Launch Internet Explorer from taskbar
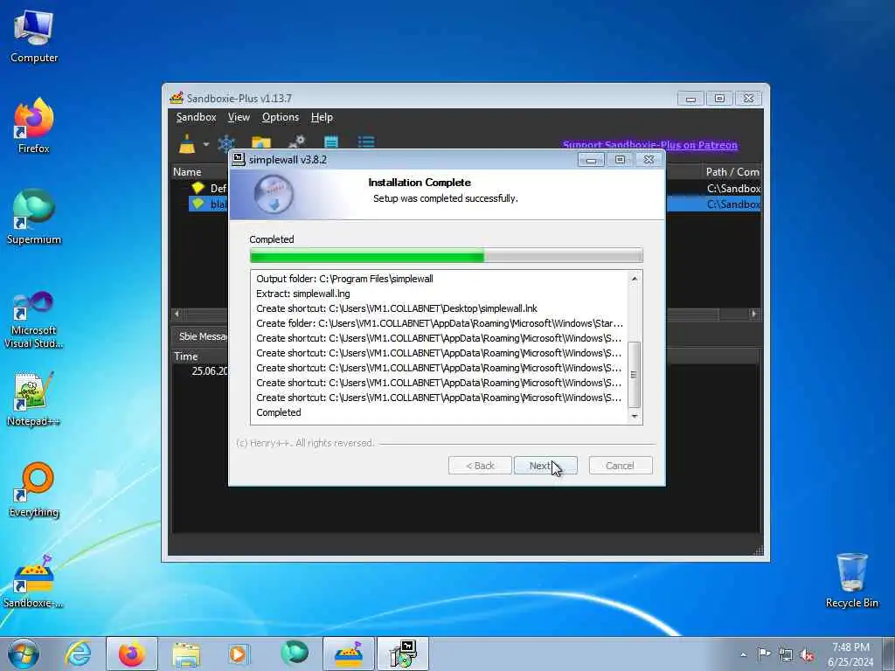Image resolution: width=895 pixels, height=671 pixels. point(78,654)
